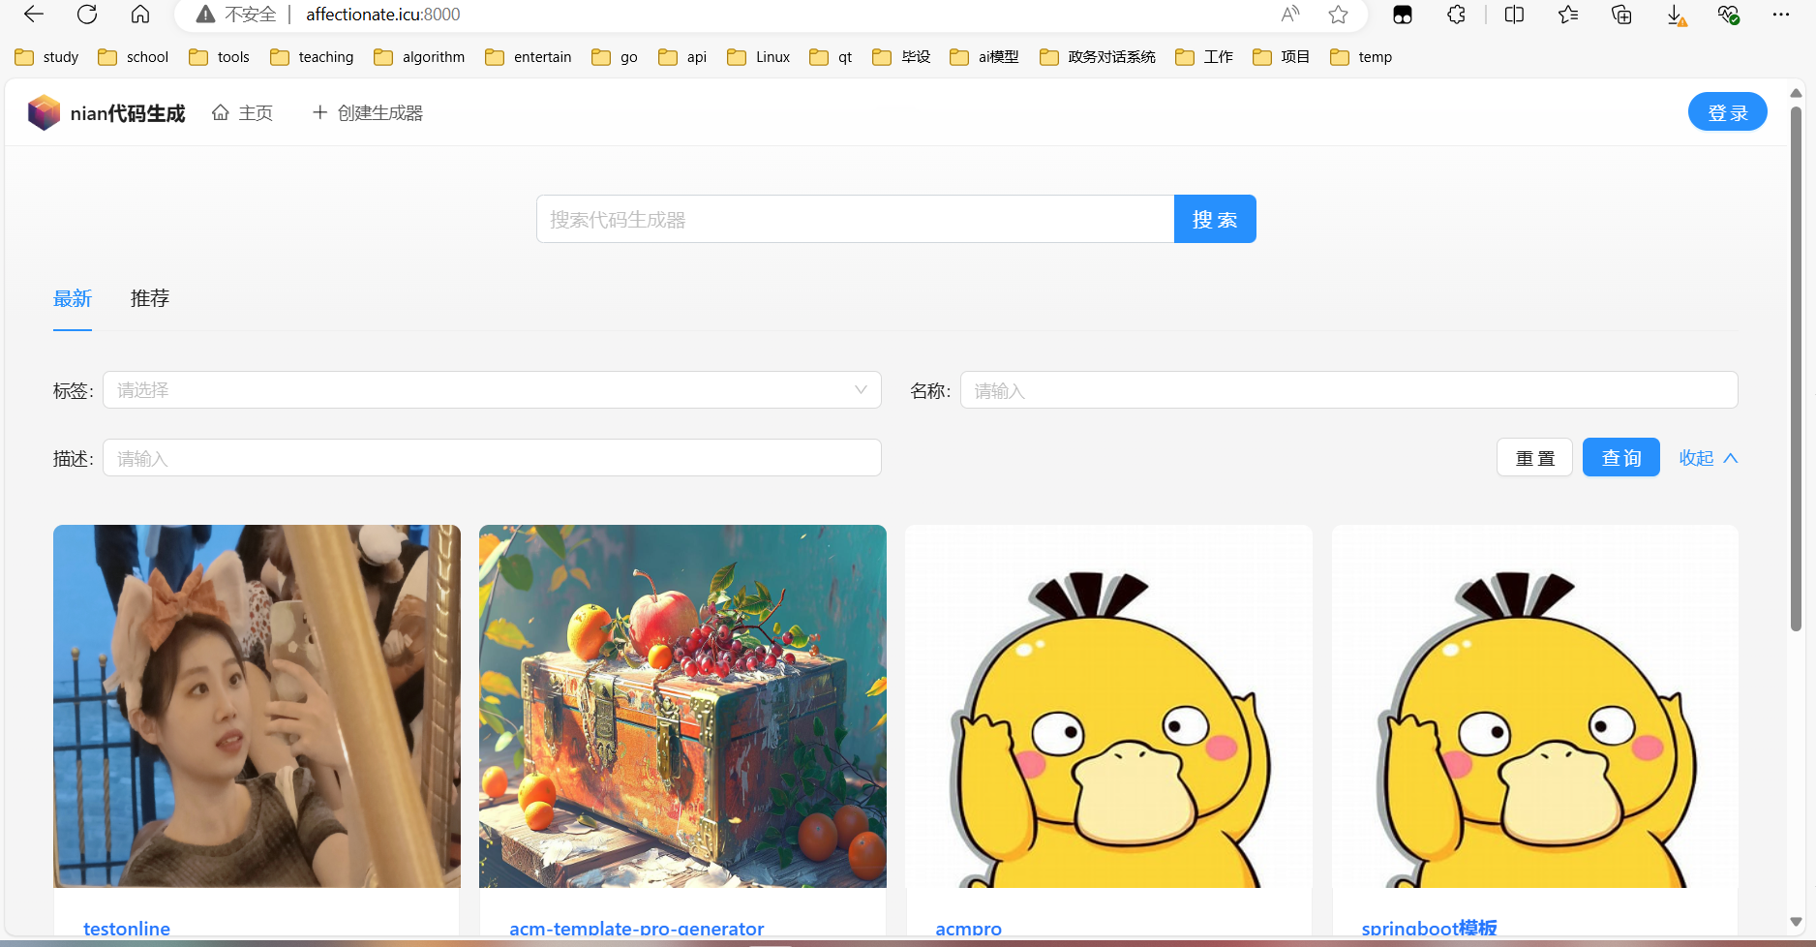Focus the 描述 input field
1816x947 pixels.
[492, 458]
